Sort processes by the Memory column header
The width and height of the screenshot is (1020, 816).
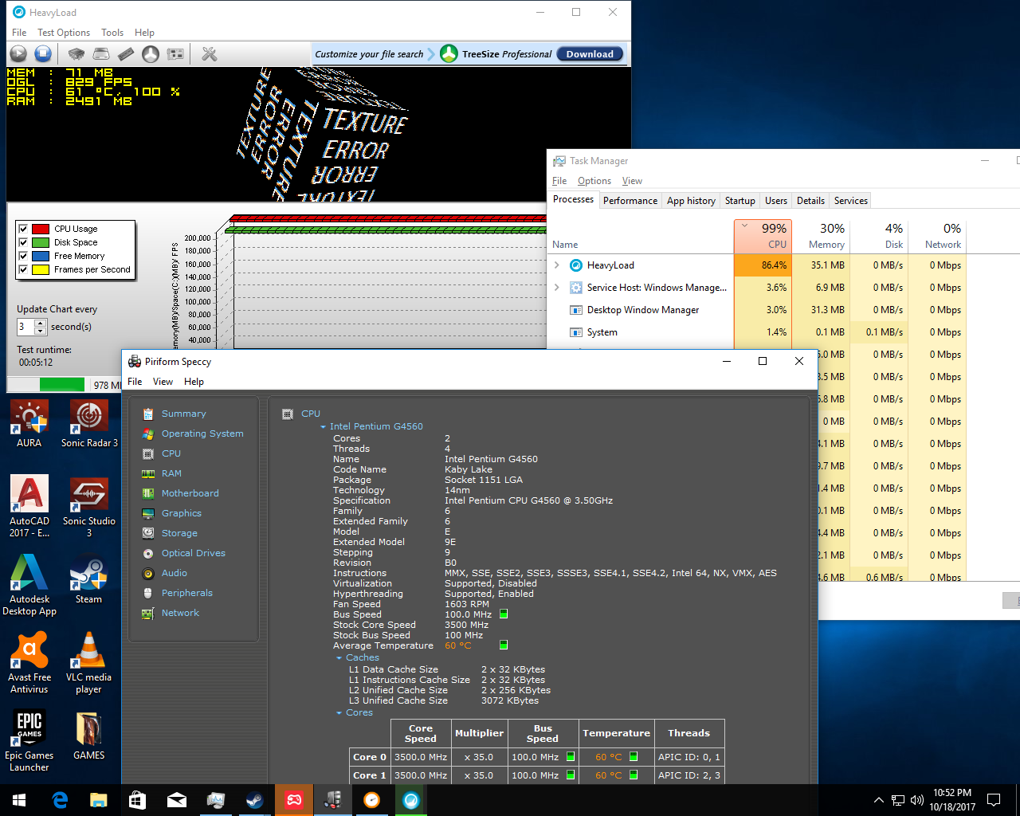pyautogui.click(x=822, y=236)
